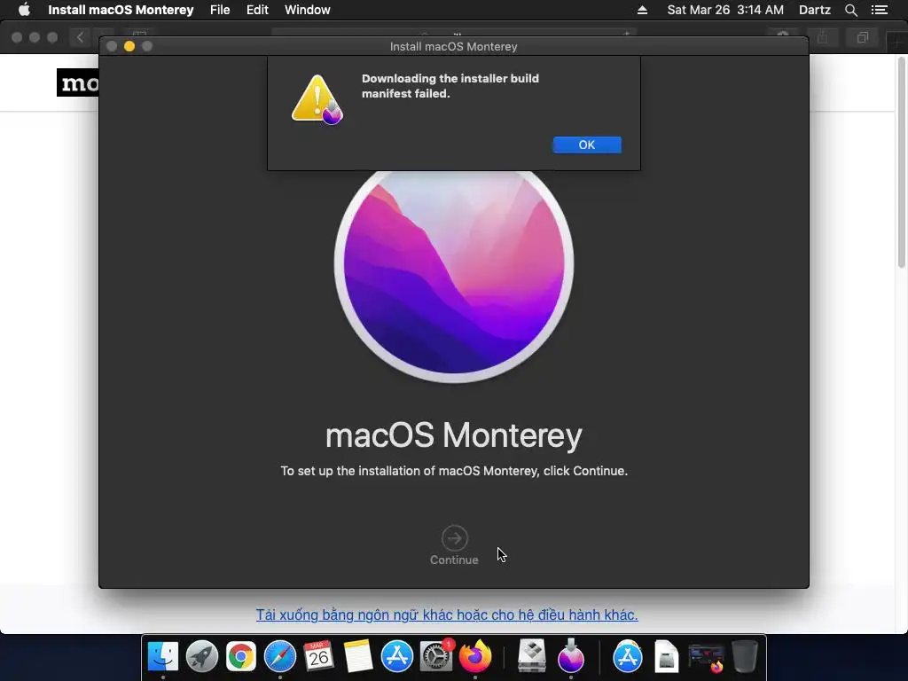Open the minimized screenshot thumbnail in the Dock
The image size is (908, 681).
point(706,658)
